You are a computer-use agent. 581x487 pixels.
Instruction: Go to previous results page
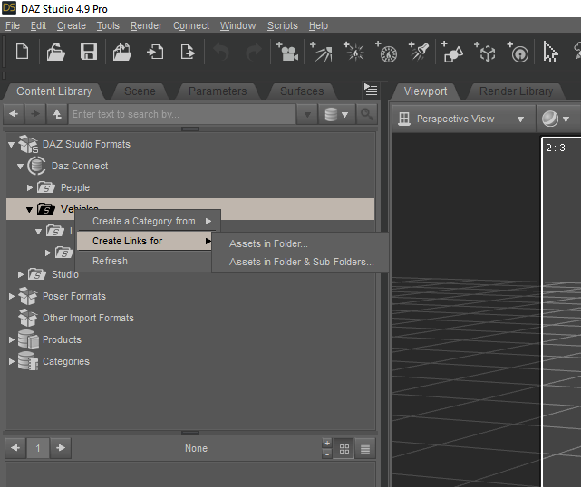[x=15, y=448]
